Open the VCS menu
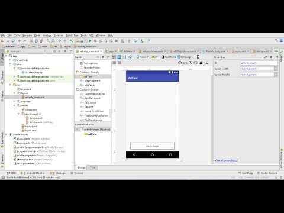This screenshot has width=284, height=213. 91,35
